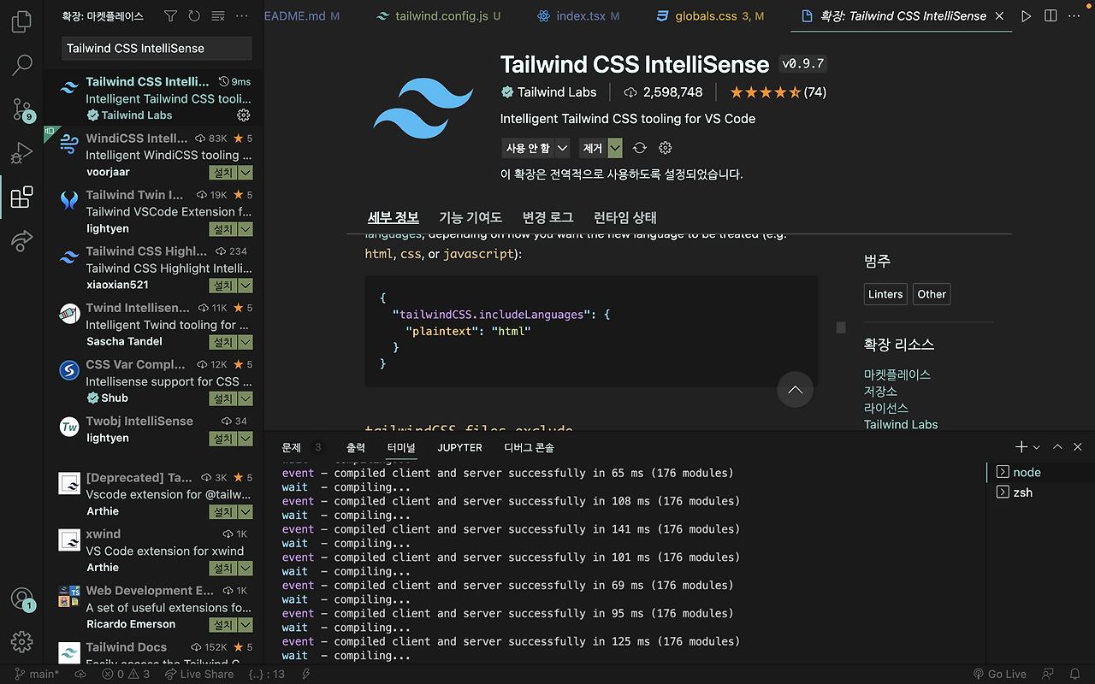Switch to the 변경 로그 tab
Image resolution: width=1095 pixels, height=684 pixels.
tap(547, 217)
